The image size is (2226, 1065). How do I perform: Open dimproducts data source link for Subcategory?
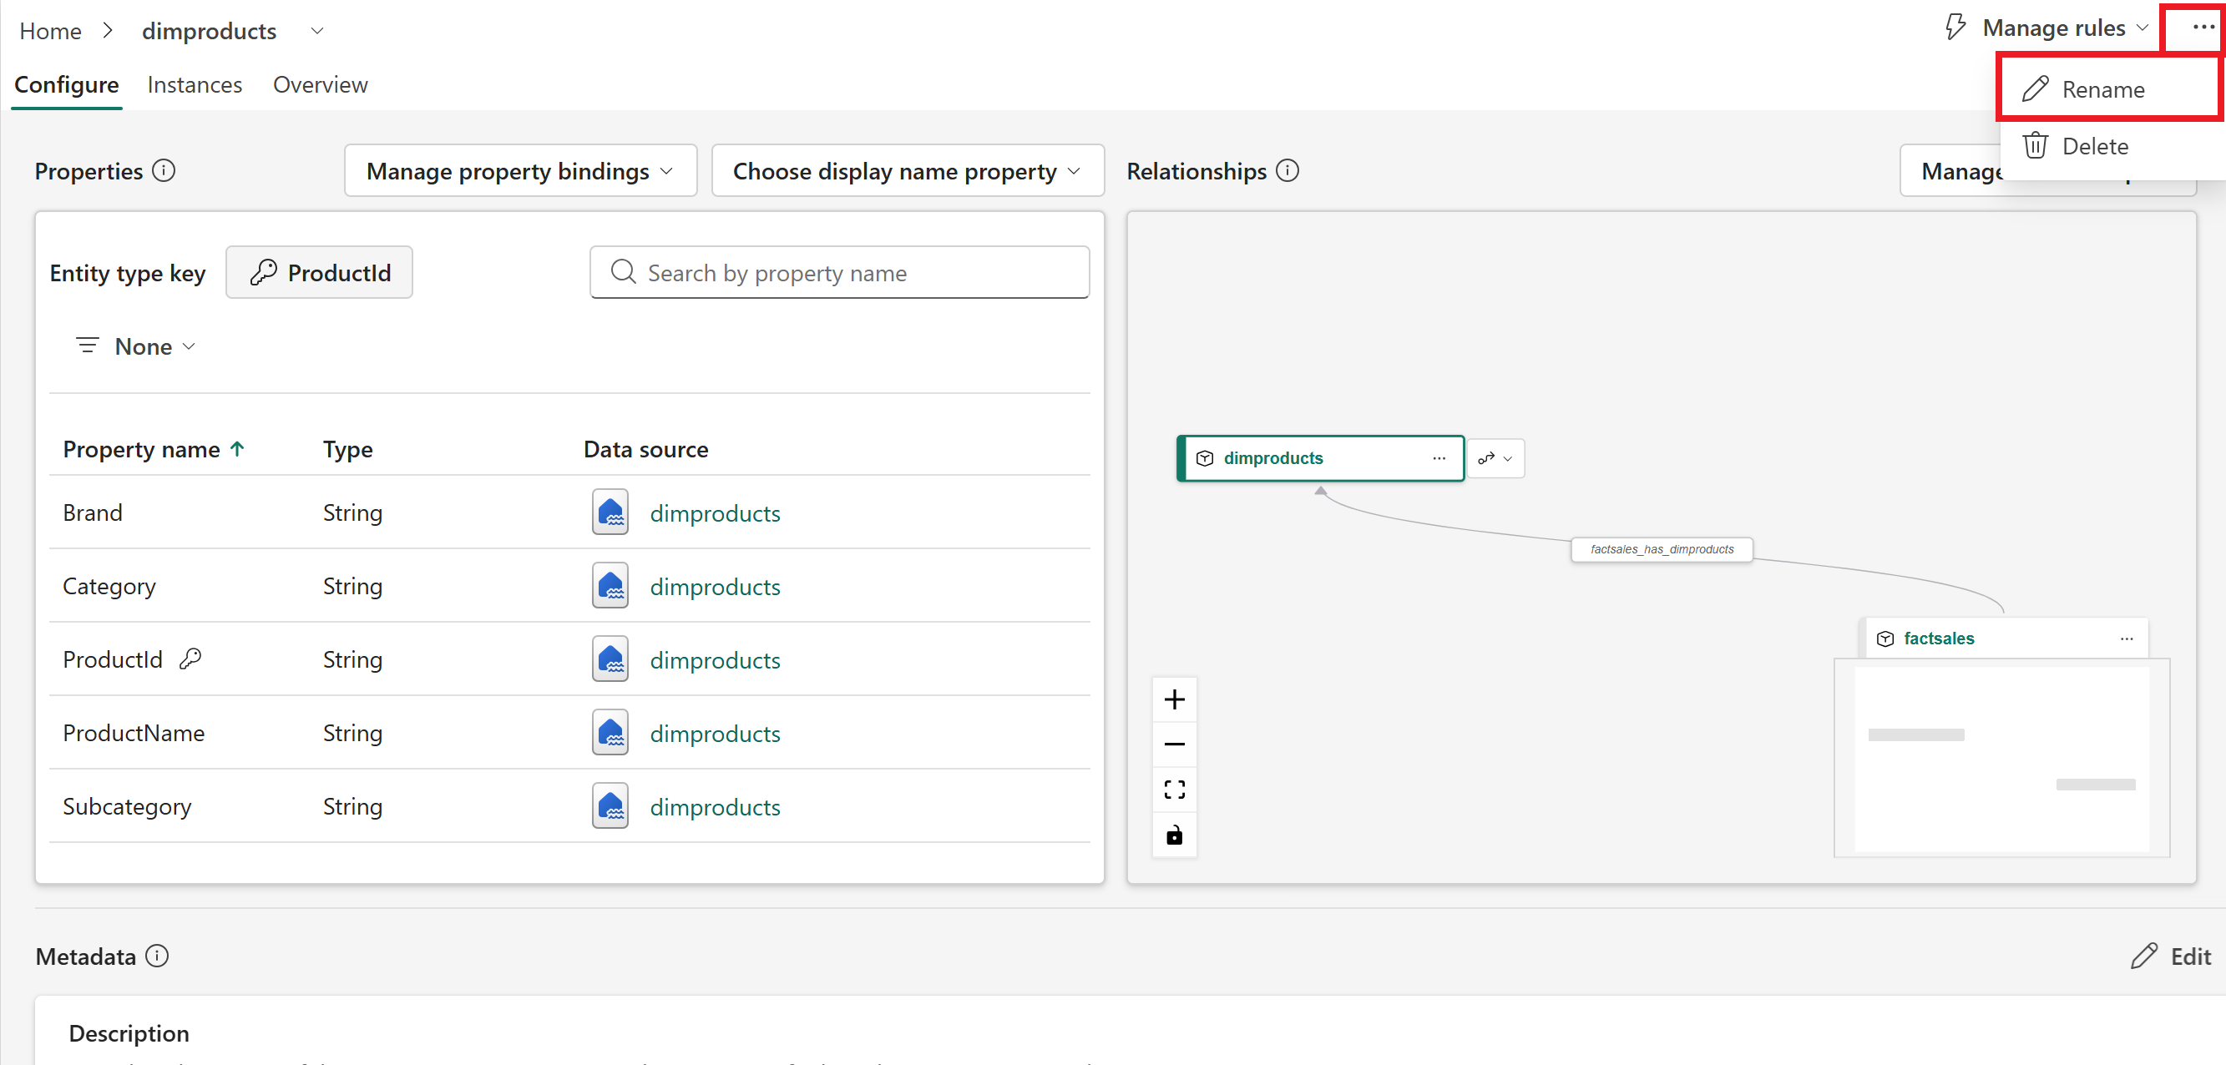[715, 807]
